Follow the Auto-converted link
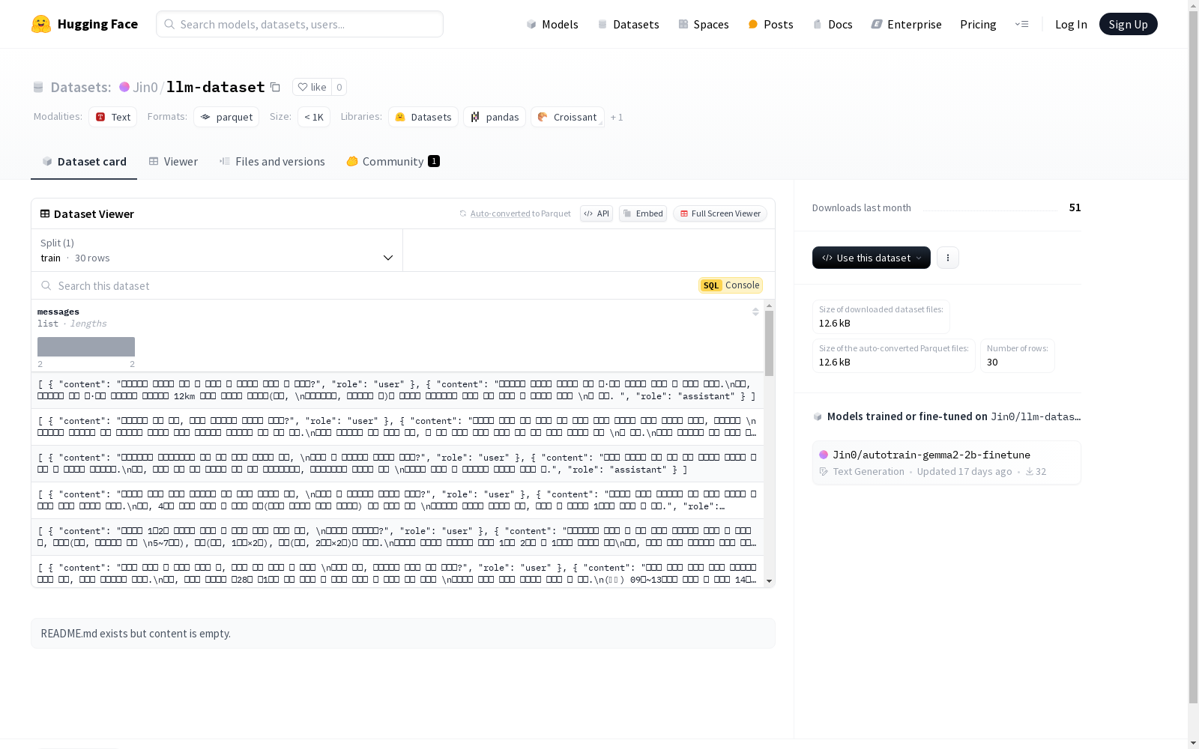1199x749 pixels. [500, 213]
